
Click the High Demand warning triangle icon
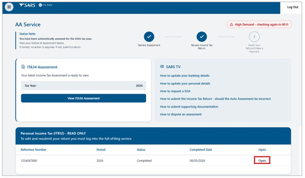tap(231, 24)
